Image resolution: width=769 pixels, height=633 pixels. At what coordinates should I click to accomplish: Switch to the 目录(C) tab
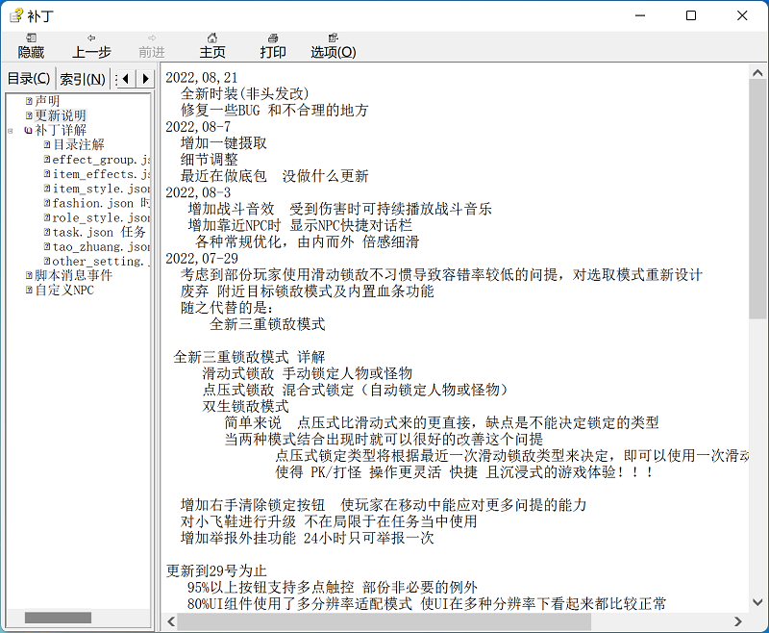28,79
